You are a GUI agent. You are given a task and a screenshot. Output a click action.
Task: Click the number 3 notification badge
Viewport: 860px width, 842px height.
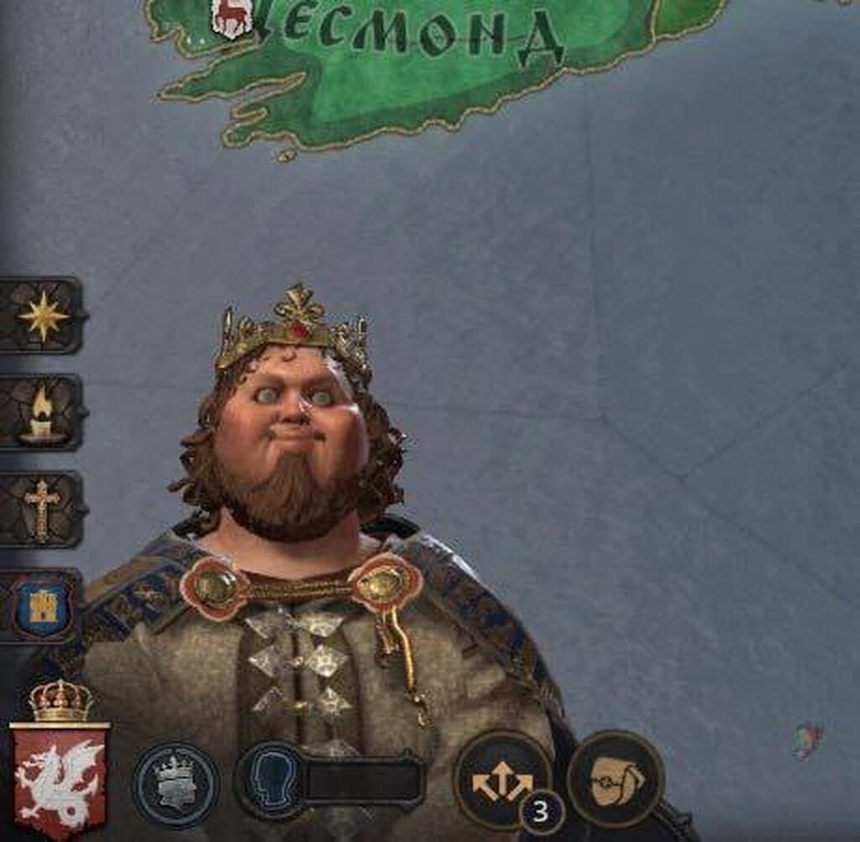pos(541,811)
